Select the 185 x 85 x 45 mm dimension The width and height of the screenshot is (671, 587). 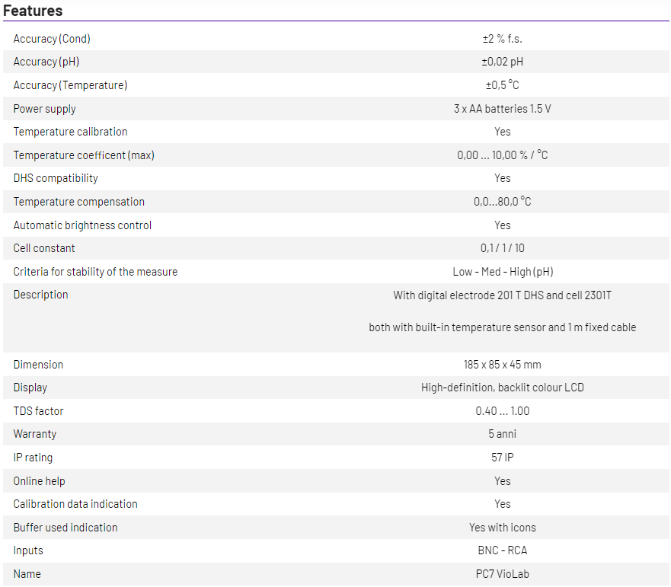click(x=502, y=365)
